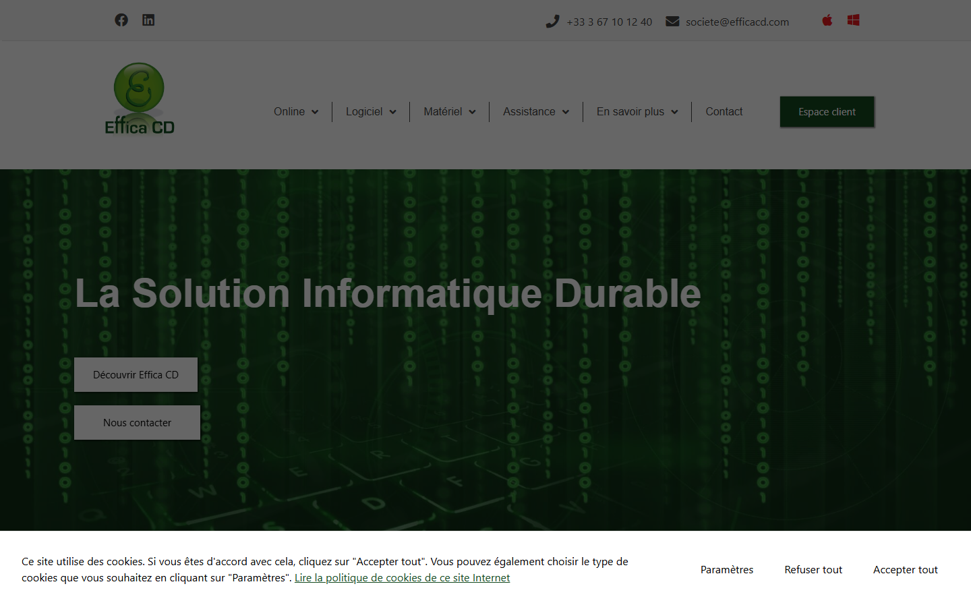Choose Accepter tout for cookies
The width and height of the screenshot is (971, 607).
point(905,569)
